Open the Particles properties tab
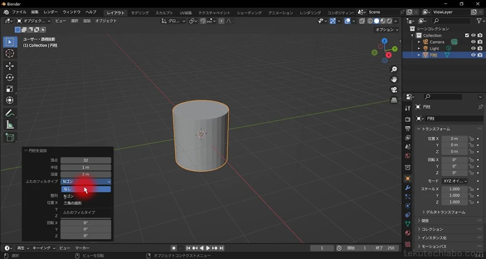The image size is (486, 259). [408, 197]
